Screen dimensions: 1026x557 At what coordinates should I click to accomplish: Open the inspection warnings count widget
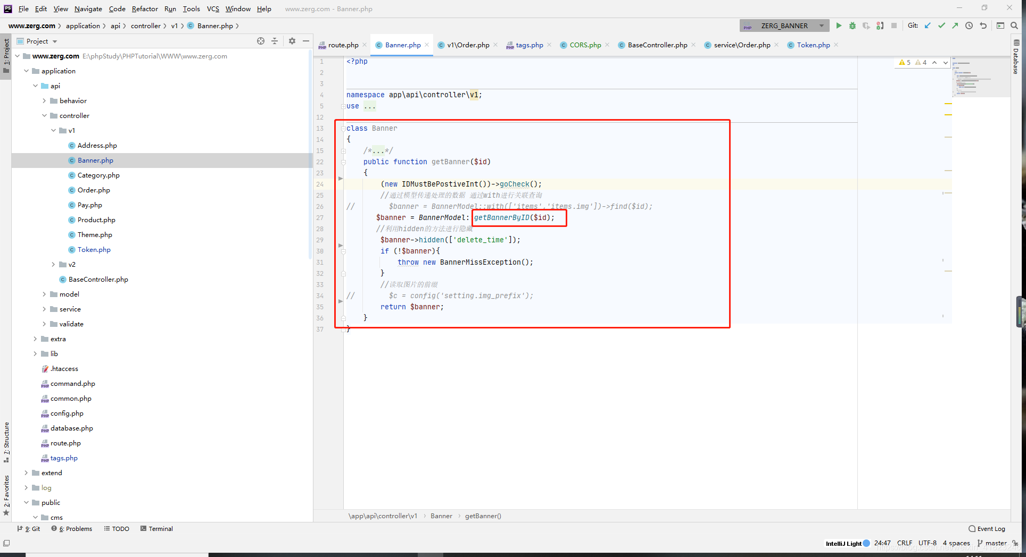point(913,63)
